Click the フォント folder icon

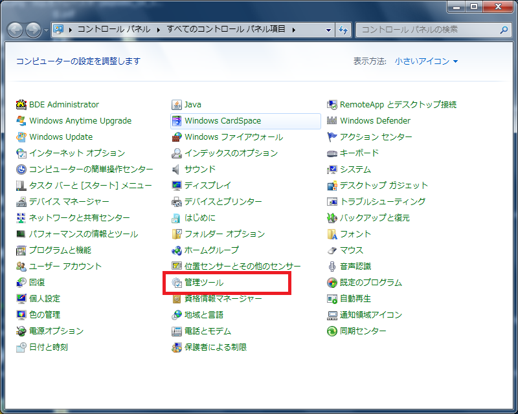pos(332,234)
